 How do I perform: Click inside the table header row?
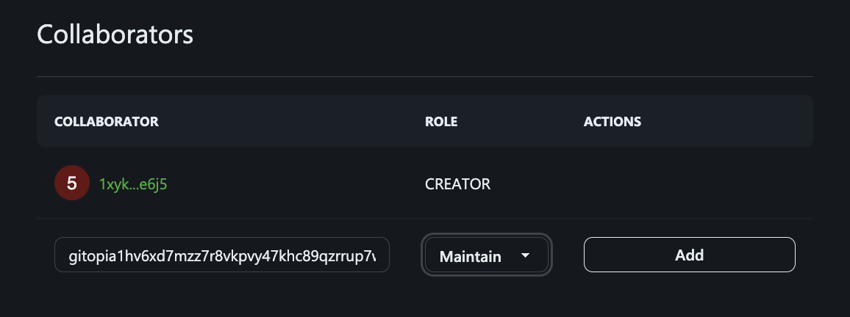(x=425, y=121)
